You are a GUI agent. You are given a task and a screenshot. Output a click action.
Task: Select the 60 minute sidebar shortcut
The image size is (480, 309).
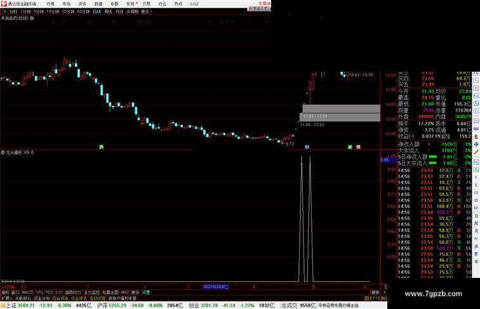click(x=476, y=208)
